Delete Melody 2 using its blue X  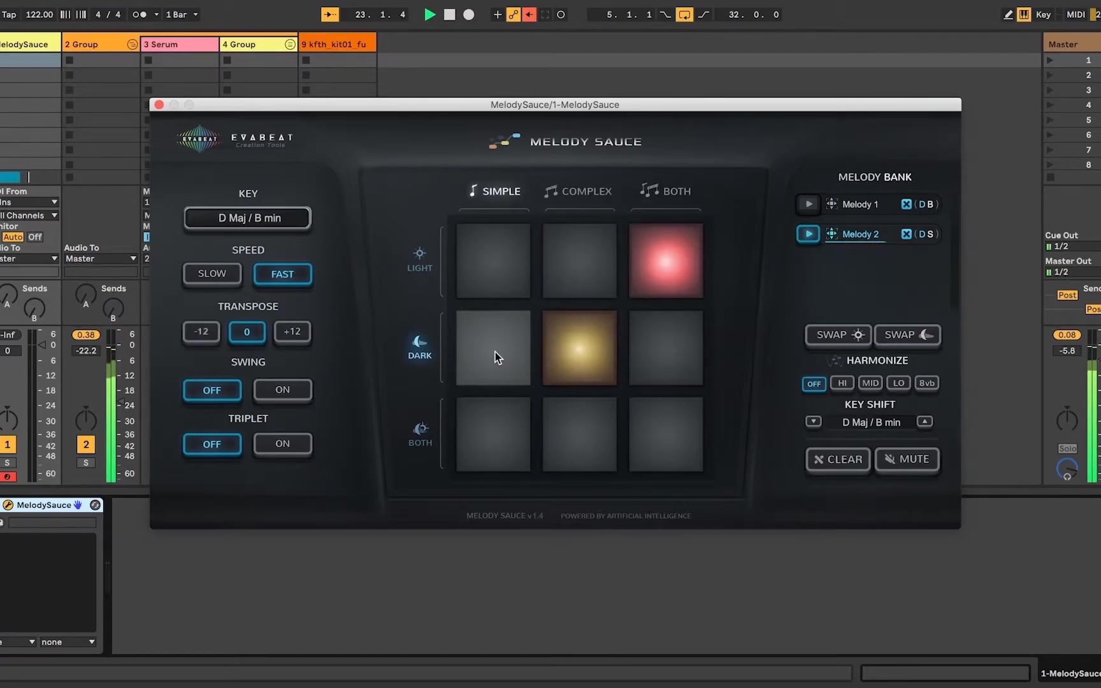pos(906,234)
